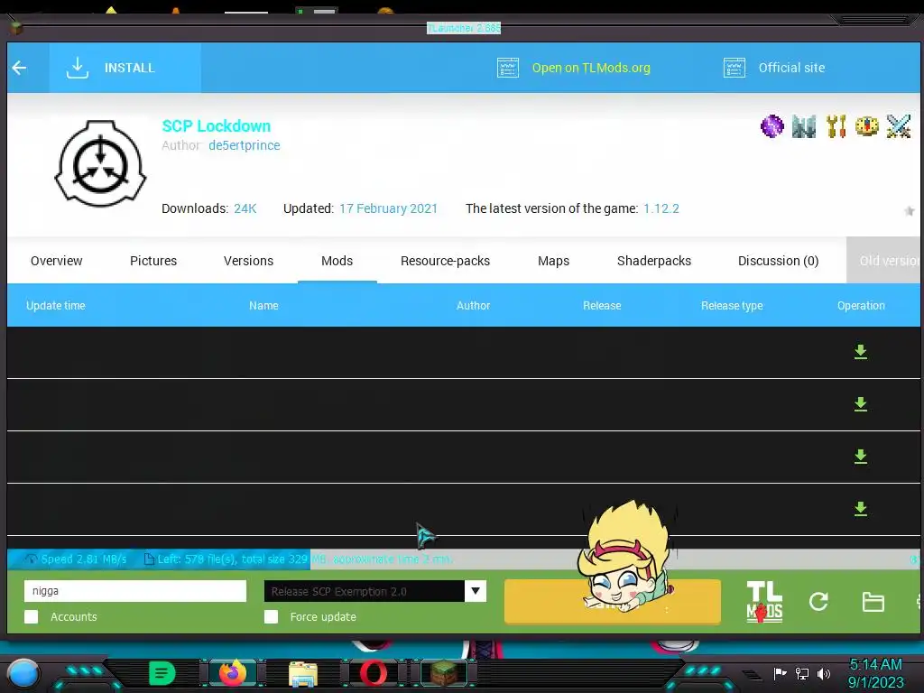
Task: Switch to the Pictures tab
Action: [153, 261]
